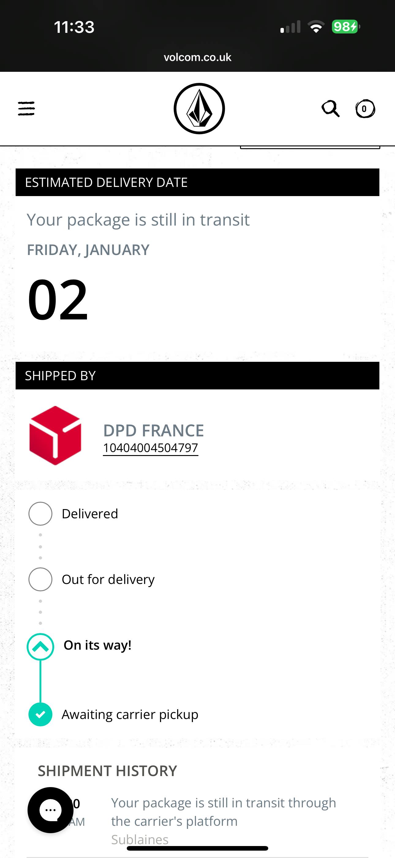Screen dimensions: 395x858
Task: Tap the On its way! step label
Action: click(x=97, y=645)
